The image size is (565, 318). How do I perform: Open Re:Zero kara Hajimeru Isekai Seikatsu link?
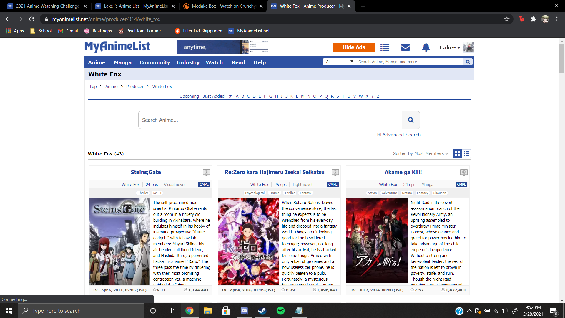(275, 172)
